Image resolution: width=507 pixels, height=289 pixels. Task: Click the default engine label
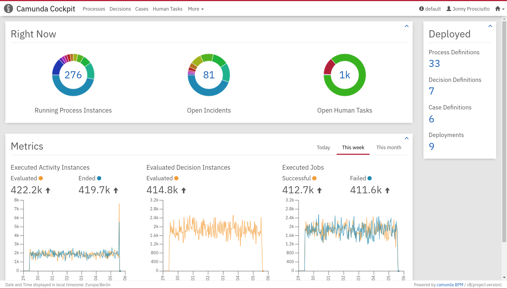click(x=433, y=9)
